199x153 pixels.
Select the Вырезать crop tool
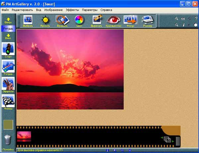point(97,21)
